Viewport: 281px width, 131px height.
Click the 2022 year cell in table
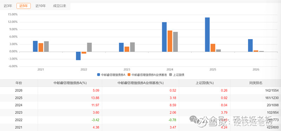[19, 120]
